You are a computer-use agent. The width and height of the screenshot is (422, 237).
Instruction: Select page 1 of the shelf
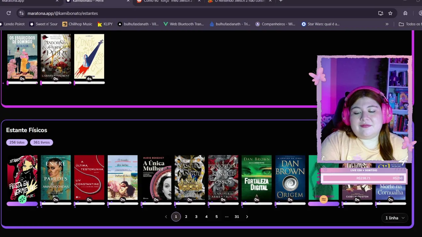tap(176, 217)
